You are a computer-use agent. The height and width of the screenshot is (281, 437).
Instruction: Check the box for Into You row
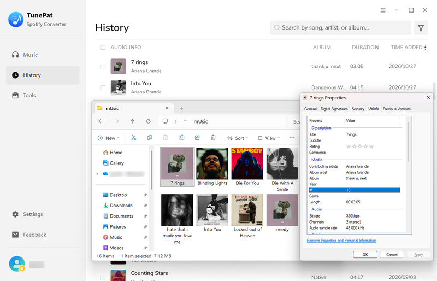coord(103,88)
